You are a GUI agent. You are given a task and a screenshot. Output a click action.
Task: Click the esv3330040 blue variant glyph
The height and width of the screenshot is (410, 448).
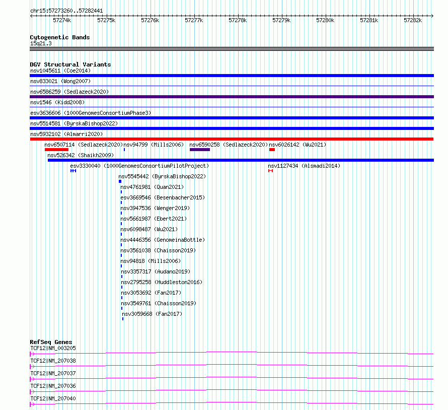(73, 171)
